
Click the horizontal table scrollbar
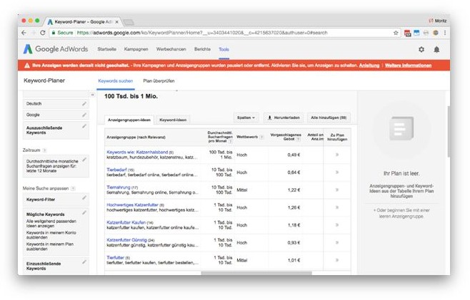(x=256, y=272)
